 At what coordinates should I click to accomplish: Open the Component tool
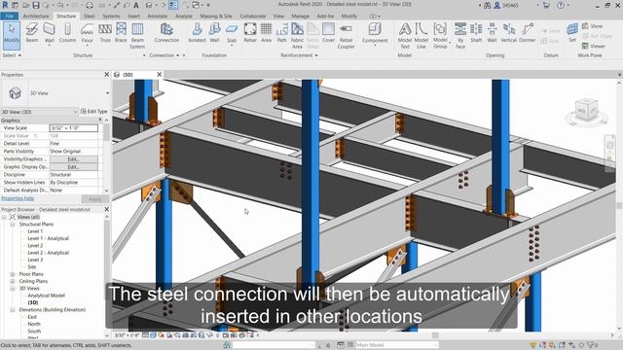[375, 33]
